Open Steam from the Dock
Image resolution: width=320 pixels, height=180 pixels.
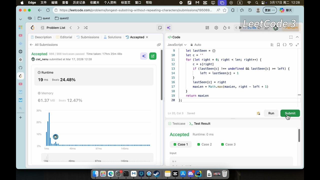tap(156, 173)
